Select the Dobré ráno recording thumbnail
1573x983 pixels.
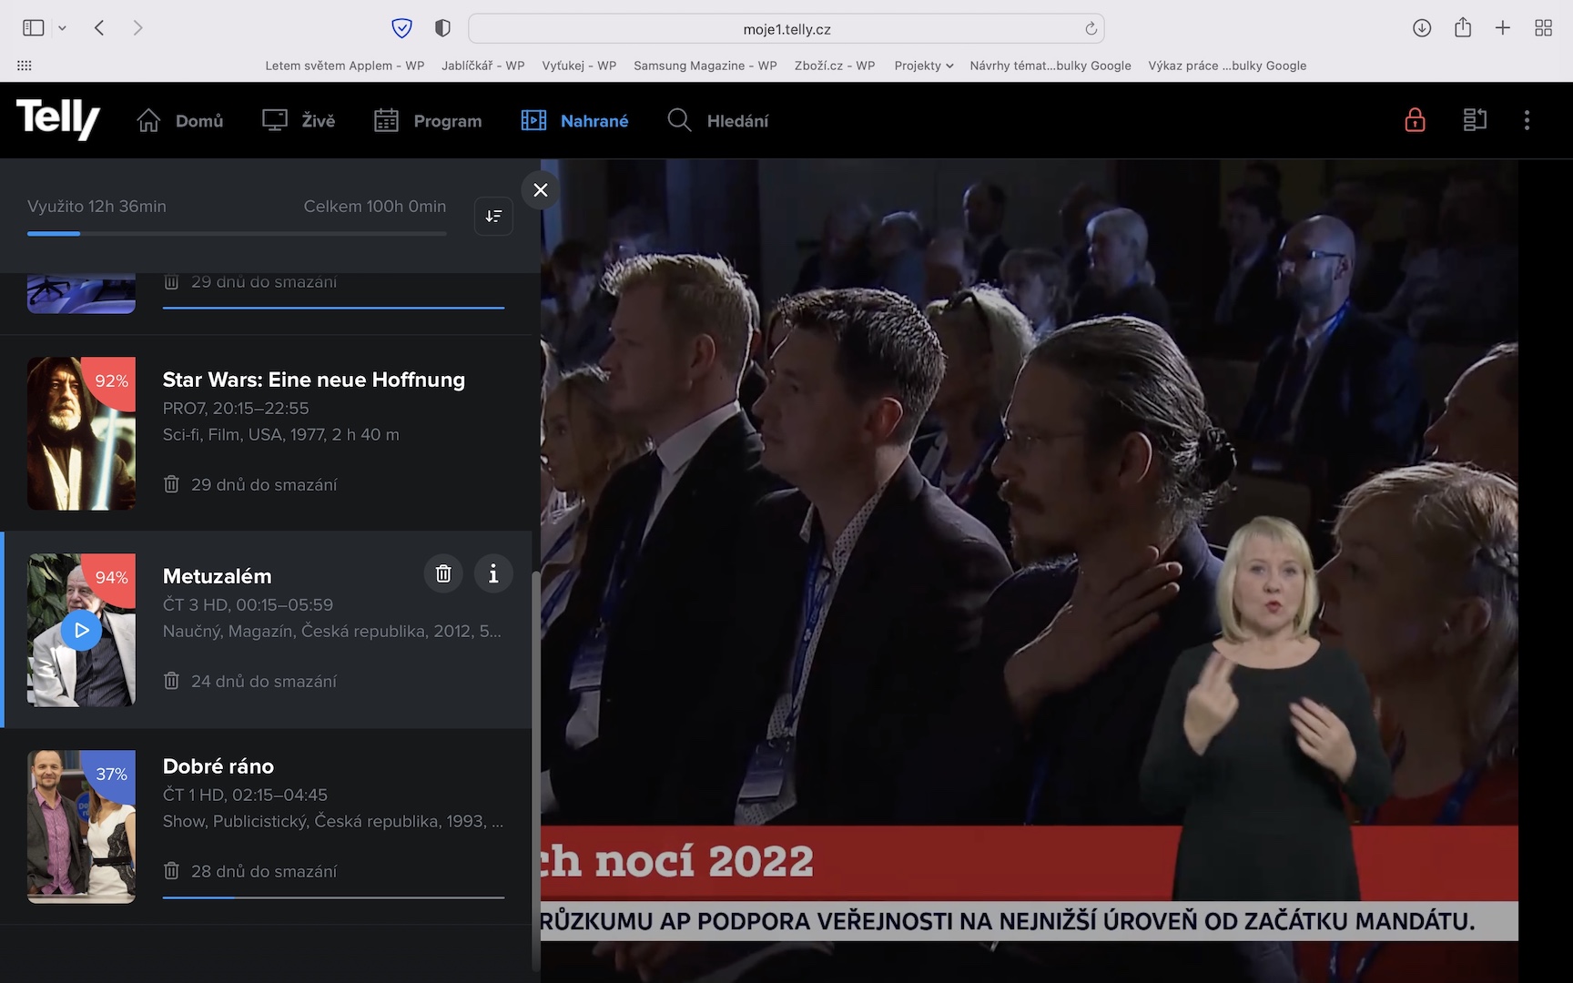[82, 826]
